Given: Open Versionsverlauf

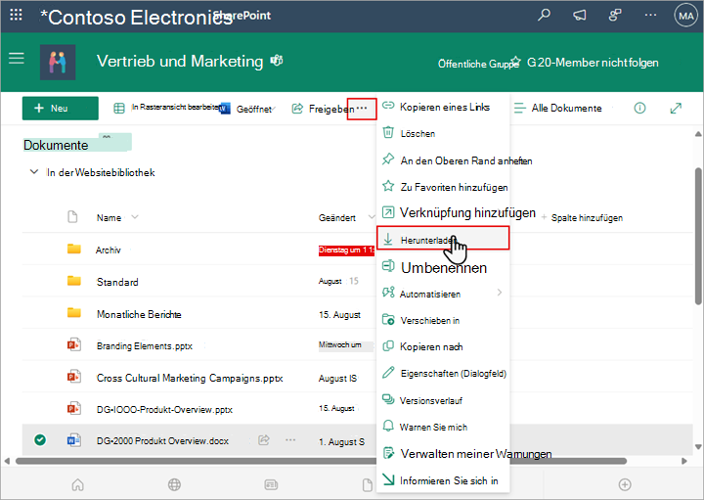Looking at the screenshot, I should tap(443, 400).
